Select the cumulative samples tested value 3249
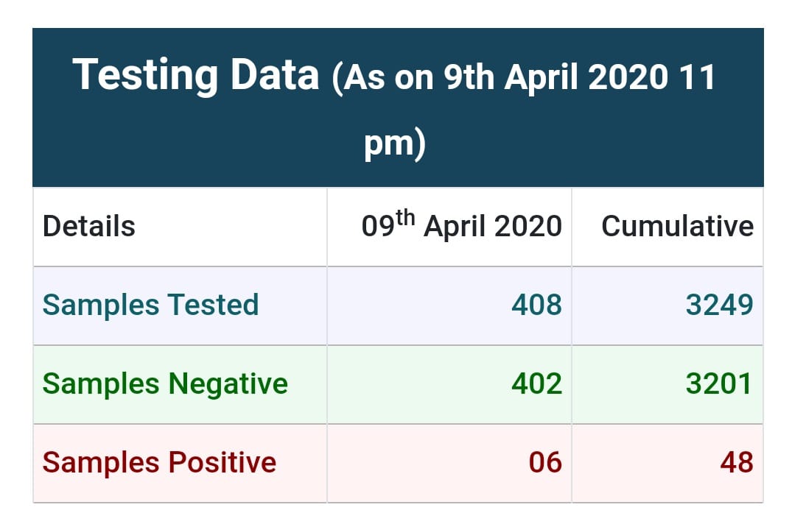 tap(720, 305)
